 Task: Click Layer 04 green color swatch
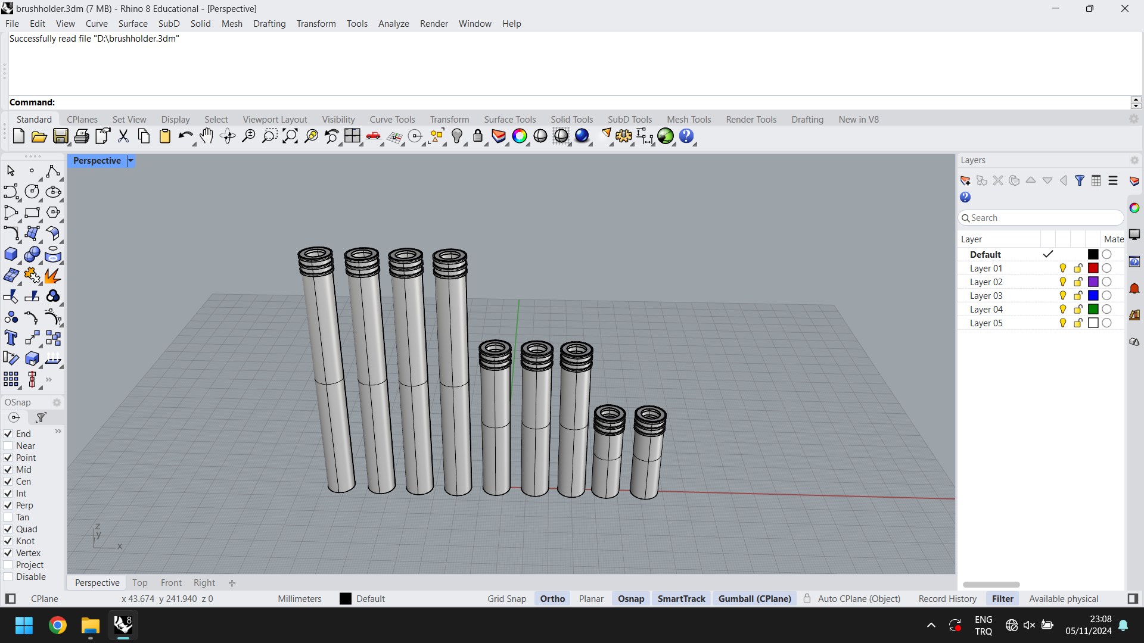tap(1093, 310)
